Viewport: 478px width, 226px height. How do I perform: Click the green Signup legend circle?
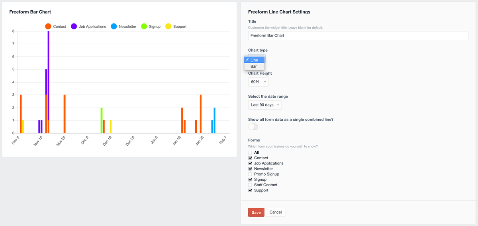[144, 27]
